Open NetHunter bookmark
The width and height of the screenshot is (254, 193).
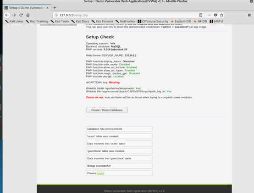click(125, 22)
